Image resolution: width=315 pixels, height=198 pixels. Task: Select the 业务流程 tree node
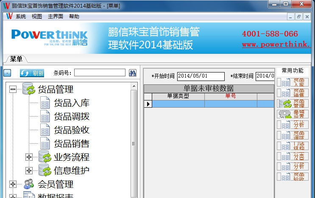pyautogui.click(x=72, y=157)
